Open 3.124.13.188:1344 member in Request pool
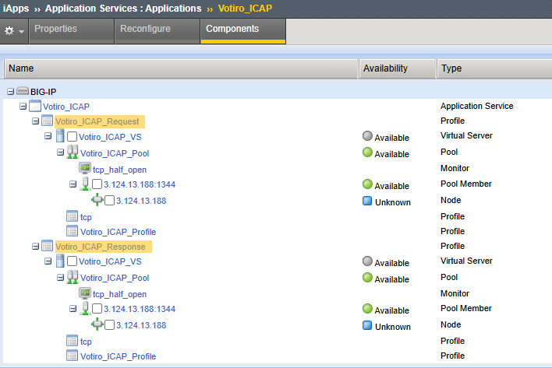Viewport: 552px width, 368px height. click(x=140, y=184)
